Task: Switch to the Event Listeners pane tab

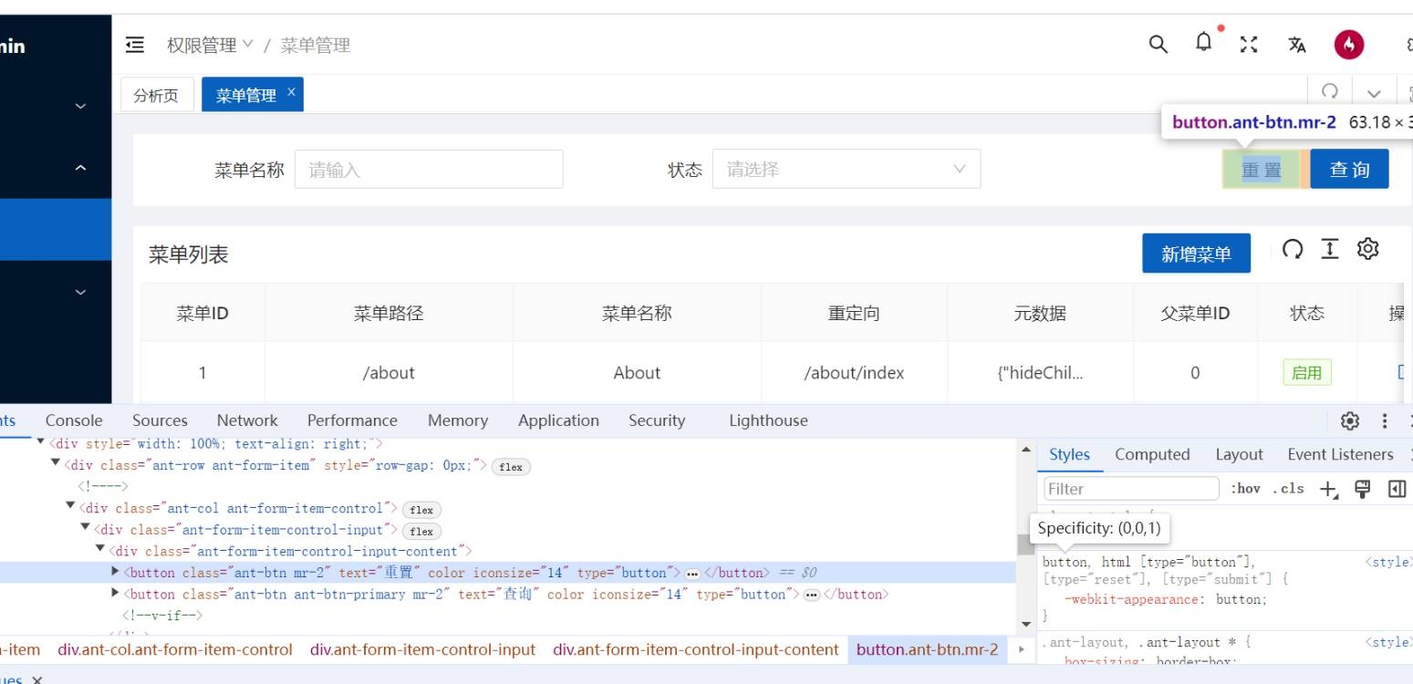Action: pyautogui.click(x=1340, y=454)
